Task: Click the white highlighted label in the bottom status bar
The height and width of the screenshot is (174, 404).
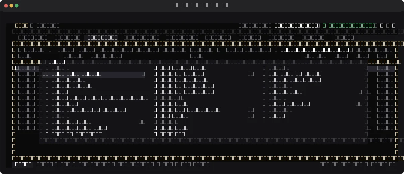Action: (x=23, y=164)
